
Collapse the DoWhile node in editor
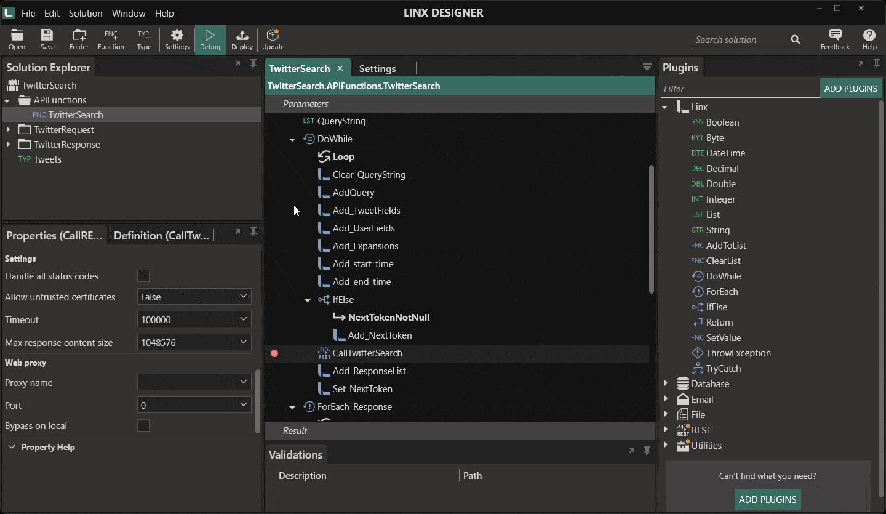pos(292,139)
